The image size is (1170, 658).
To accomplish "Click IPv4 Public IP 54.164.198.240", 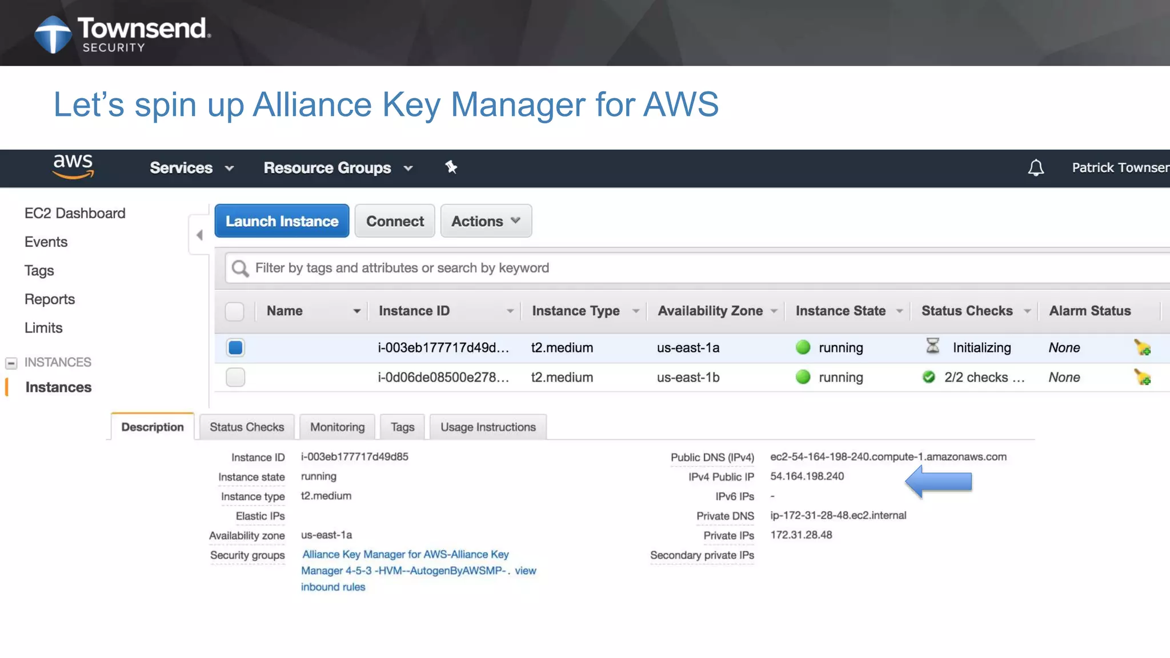I will [x=807, y=476].
